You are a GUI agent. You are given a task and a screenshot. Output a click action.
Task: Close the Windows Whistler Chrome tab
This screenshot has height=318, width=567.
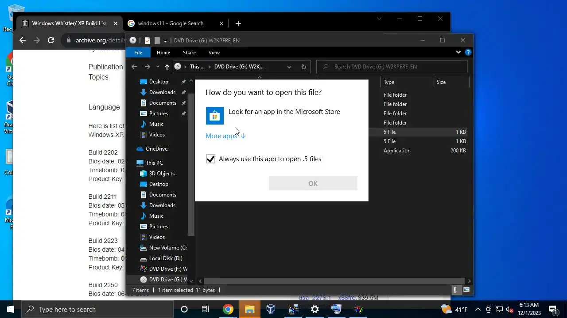tap(116, 23)
